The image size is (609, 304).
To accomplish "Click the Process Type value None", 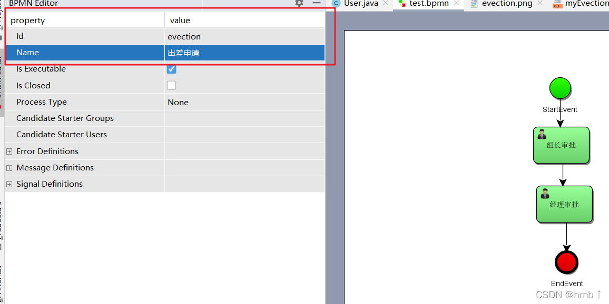I will (244, 102).
